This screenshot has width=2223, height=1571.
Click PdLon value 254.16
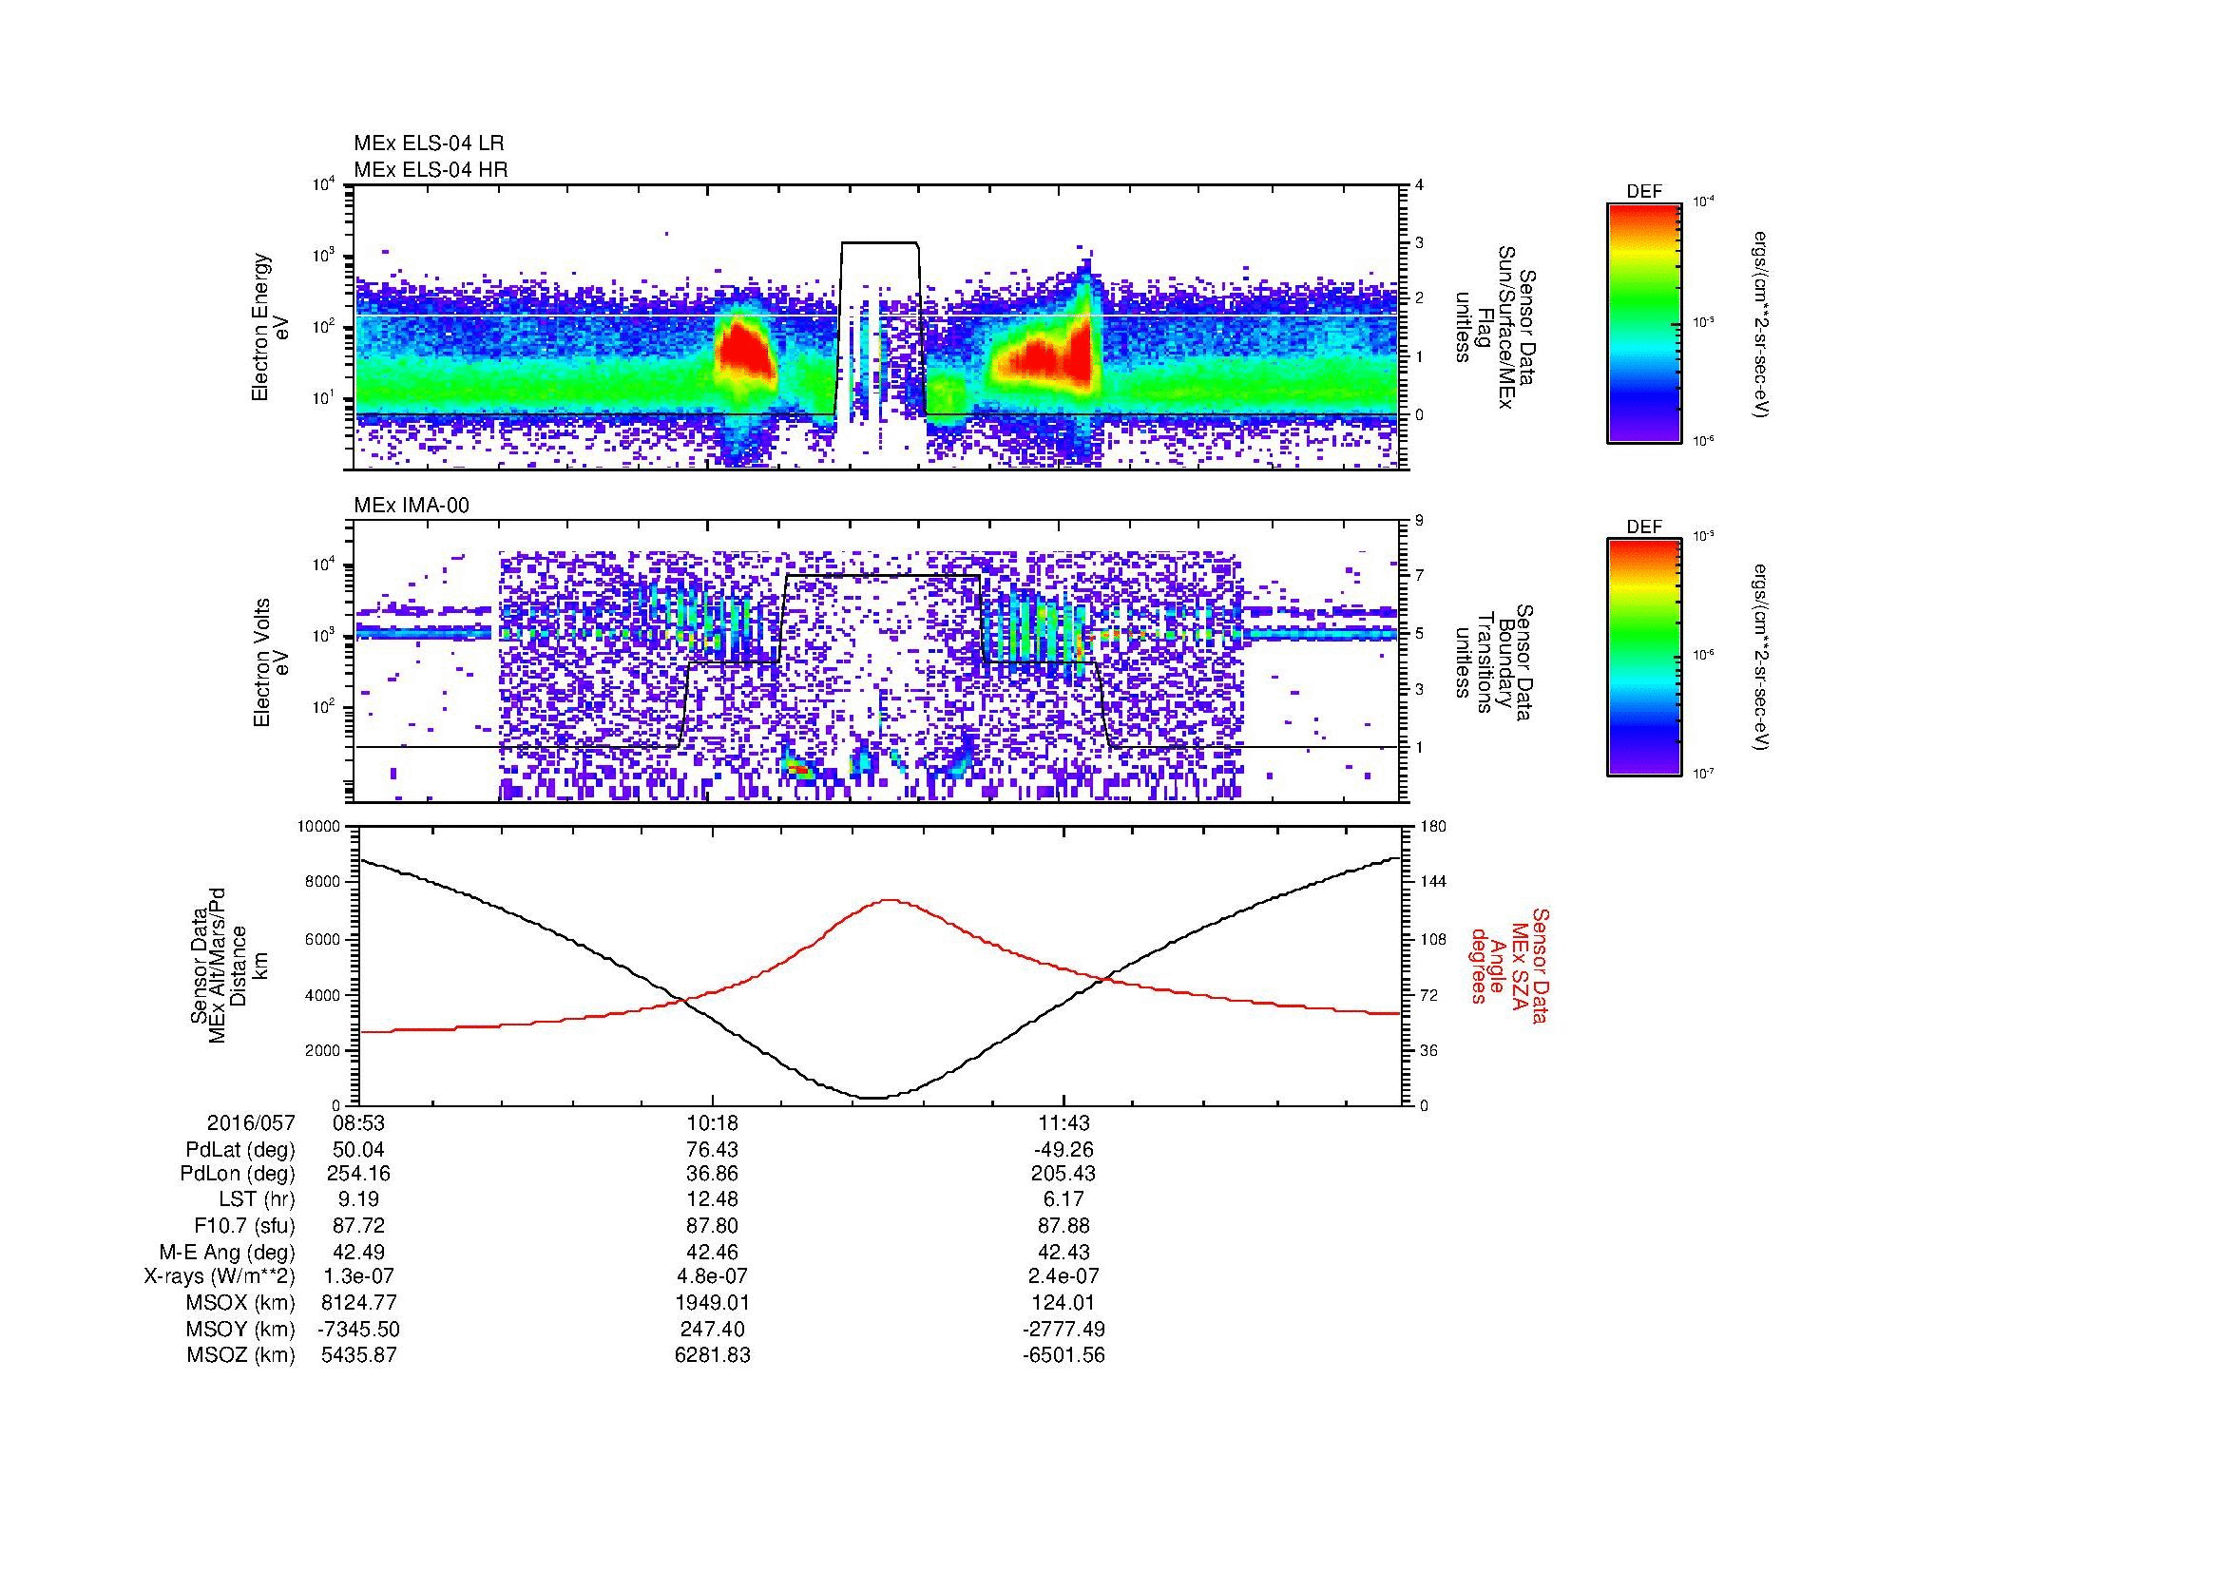click(x=358, y=1174)
